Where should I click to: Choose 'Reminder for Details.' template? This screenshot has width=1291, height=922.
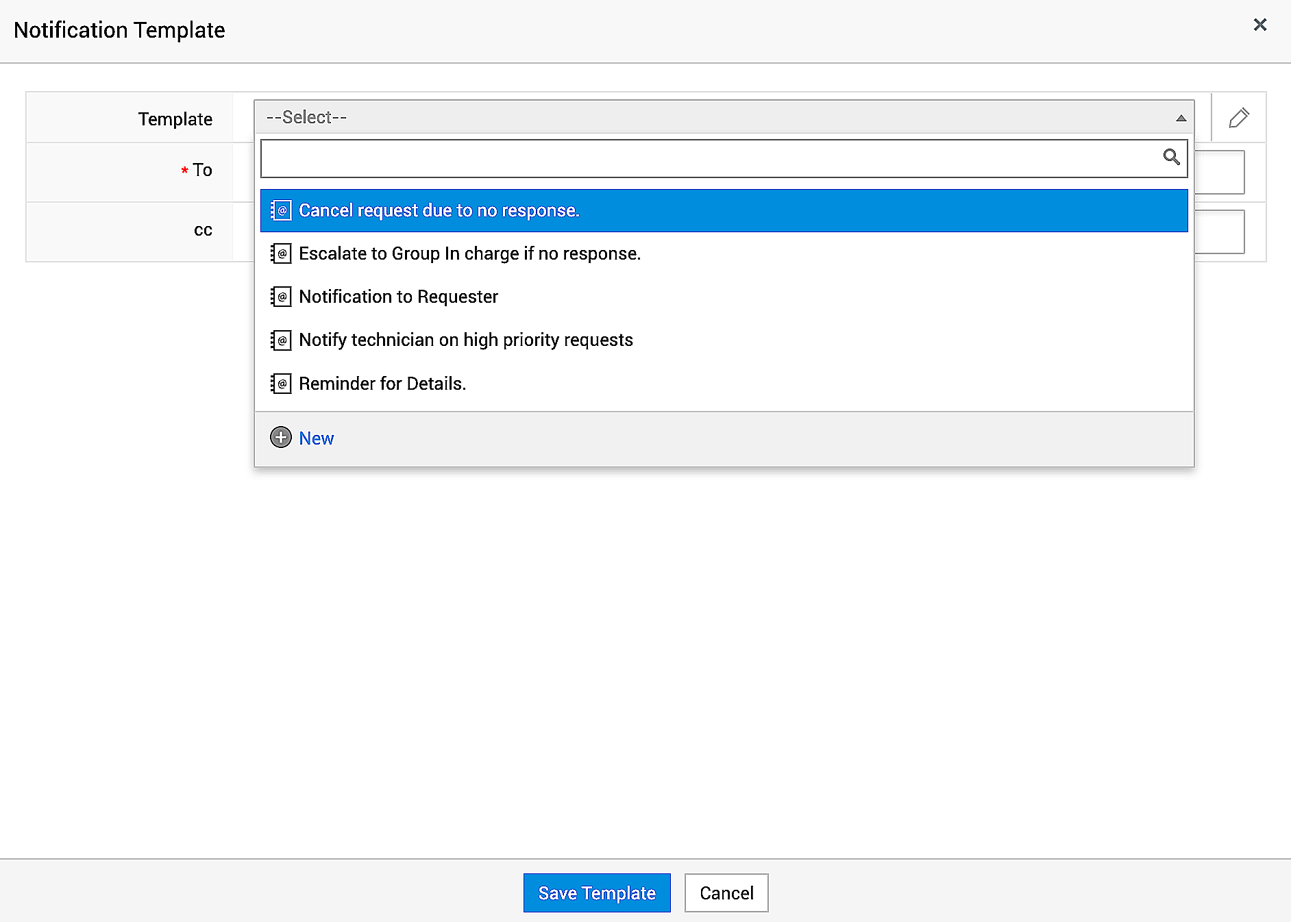(x=382, y=384)
